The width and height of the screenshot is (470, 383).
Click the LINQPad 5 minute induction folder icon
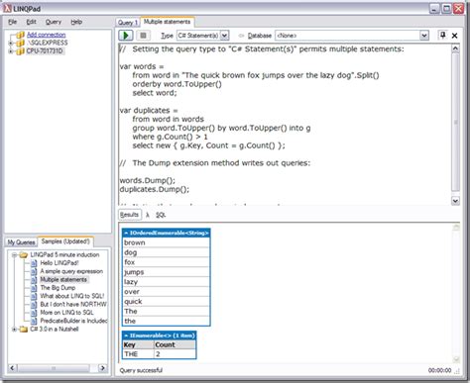click(24, 255)
